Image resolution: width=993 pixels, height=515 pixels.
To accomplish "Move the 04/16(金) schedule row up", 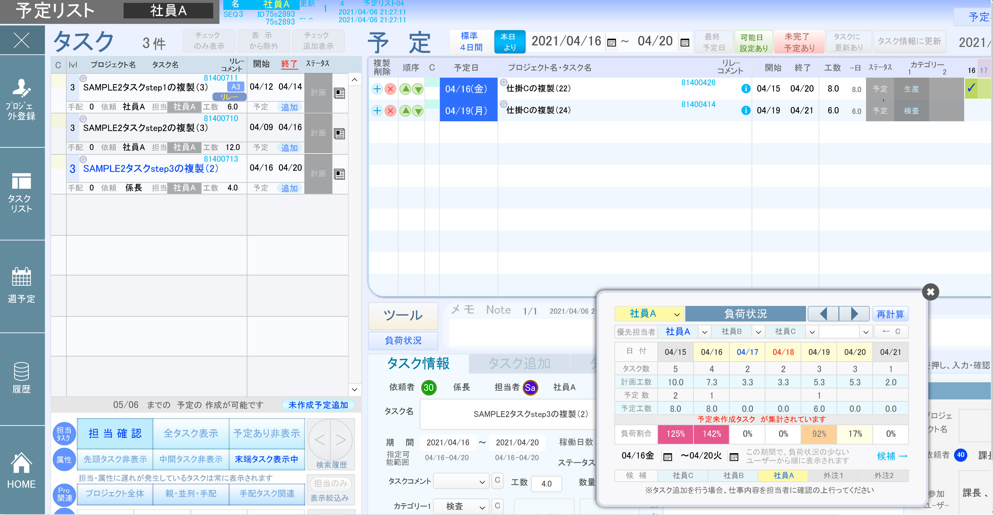I will pos(405,89).
